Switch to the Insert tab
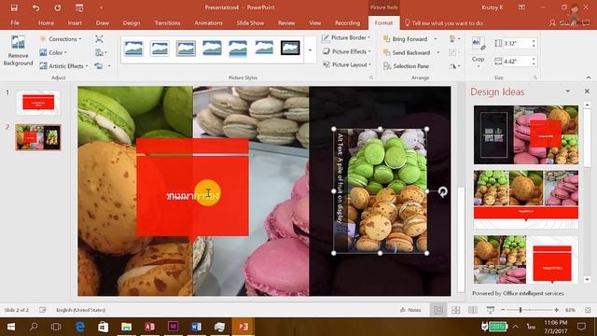597x336 pixels. pyautogui.click(x=75, y=22)
